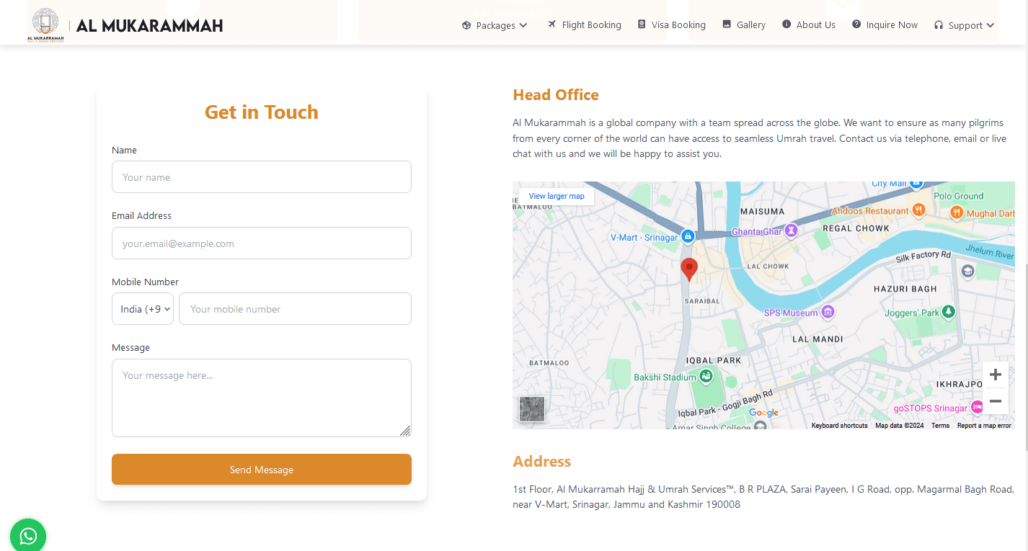This screenshot has height=551, width=1028.
Task: Open Packages menu label
Action: point(496,25)
